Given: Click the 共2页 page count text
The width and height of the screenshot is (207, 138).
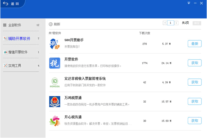Looking at the screenshot, I should click(185, 23).
